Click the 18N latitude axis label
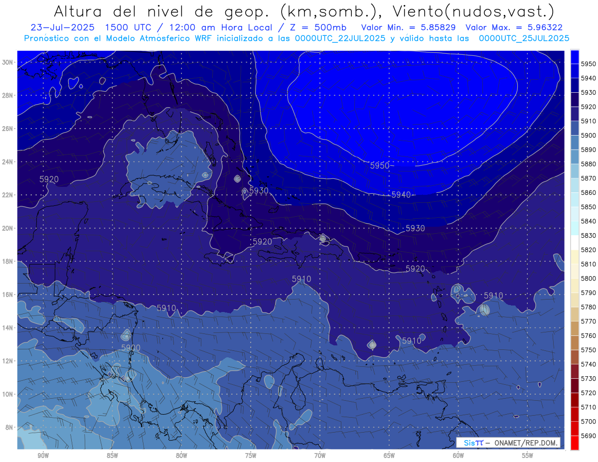This screenshot has width=598, height=462. click(7, 262)
